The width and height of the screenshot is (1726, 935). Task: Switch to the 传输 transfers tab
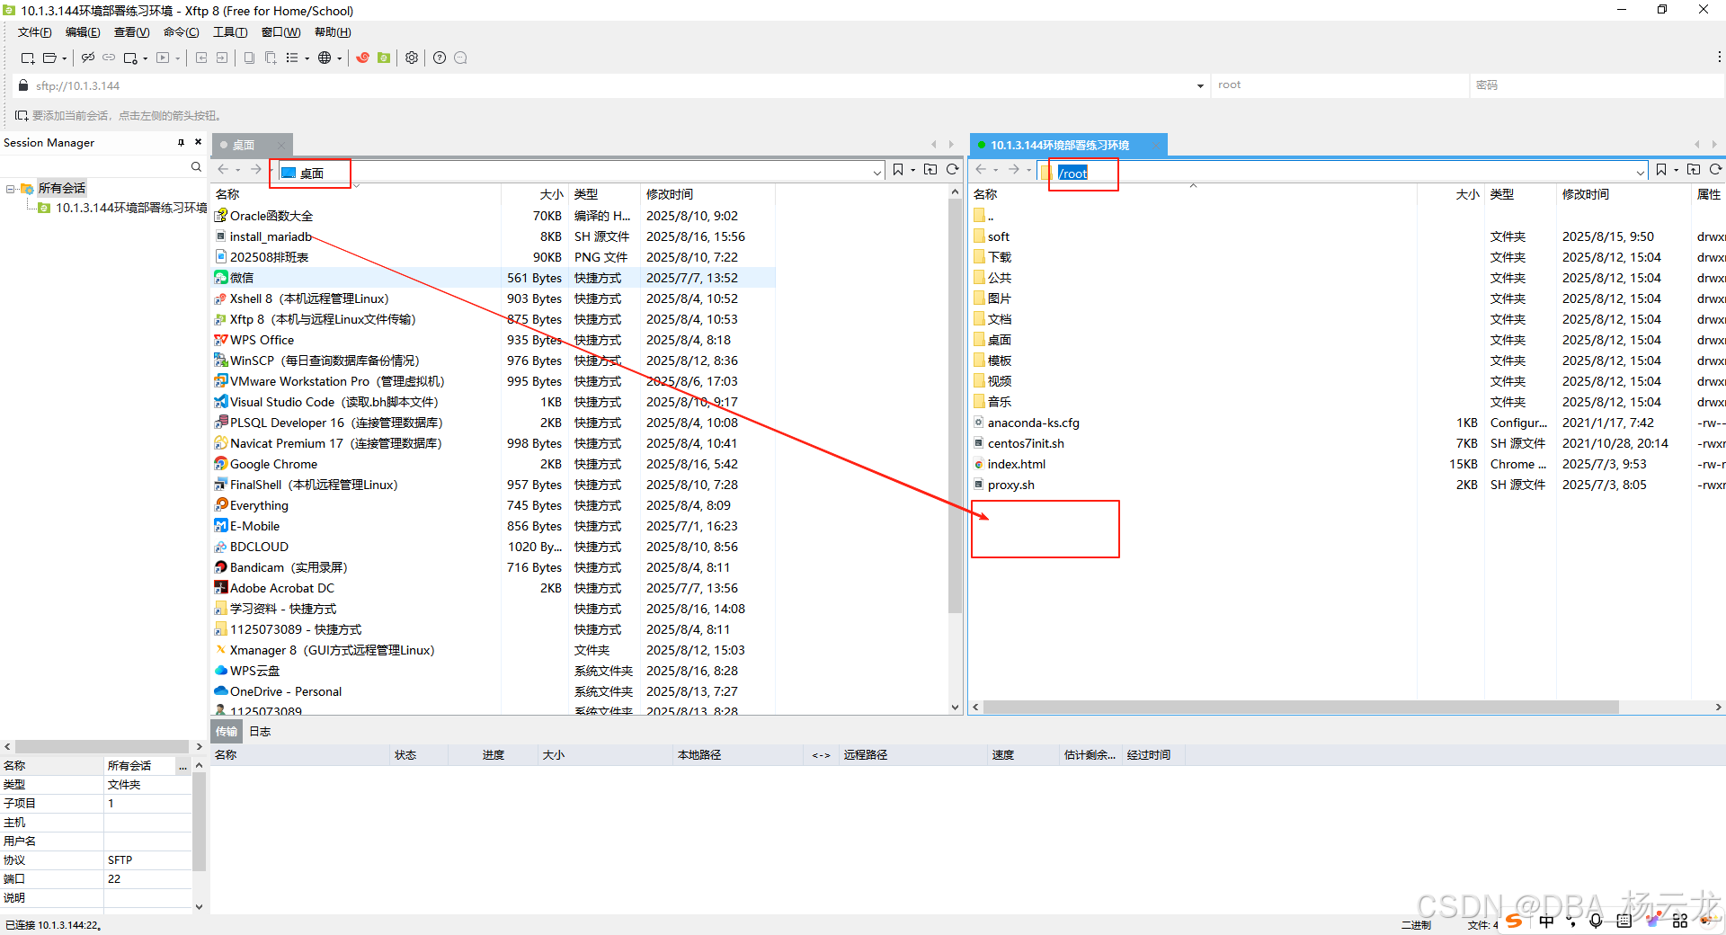click(x=226, y=732)
